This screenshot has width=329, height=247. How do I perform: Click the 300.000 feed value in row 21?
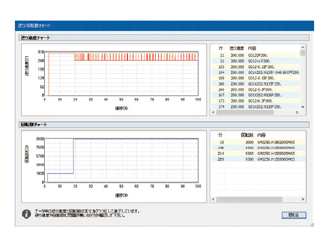237,55
